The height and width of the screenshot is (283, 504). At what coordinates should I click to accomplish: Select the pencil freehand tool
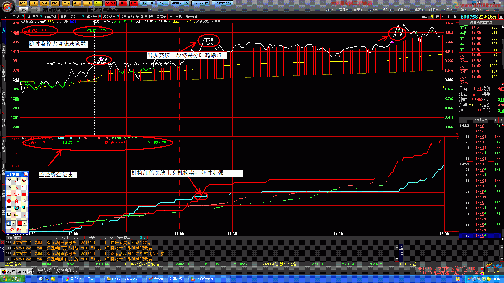9,187
